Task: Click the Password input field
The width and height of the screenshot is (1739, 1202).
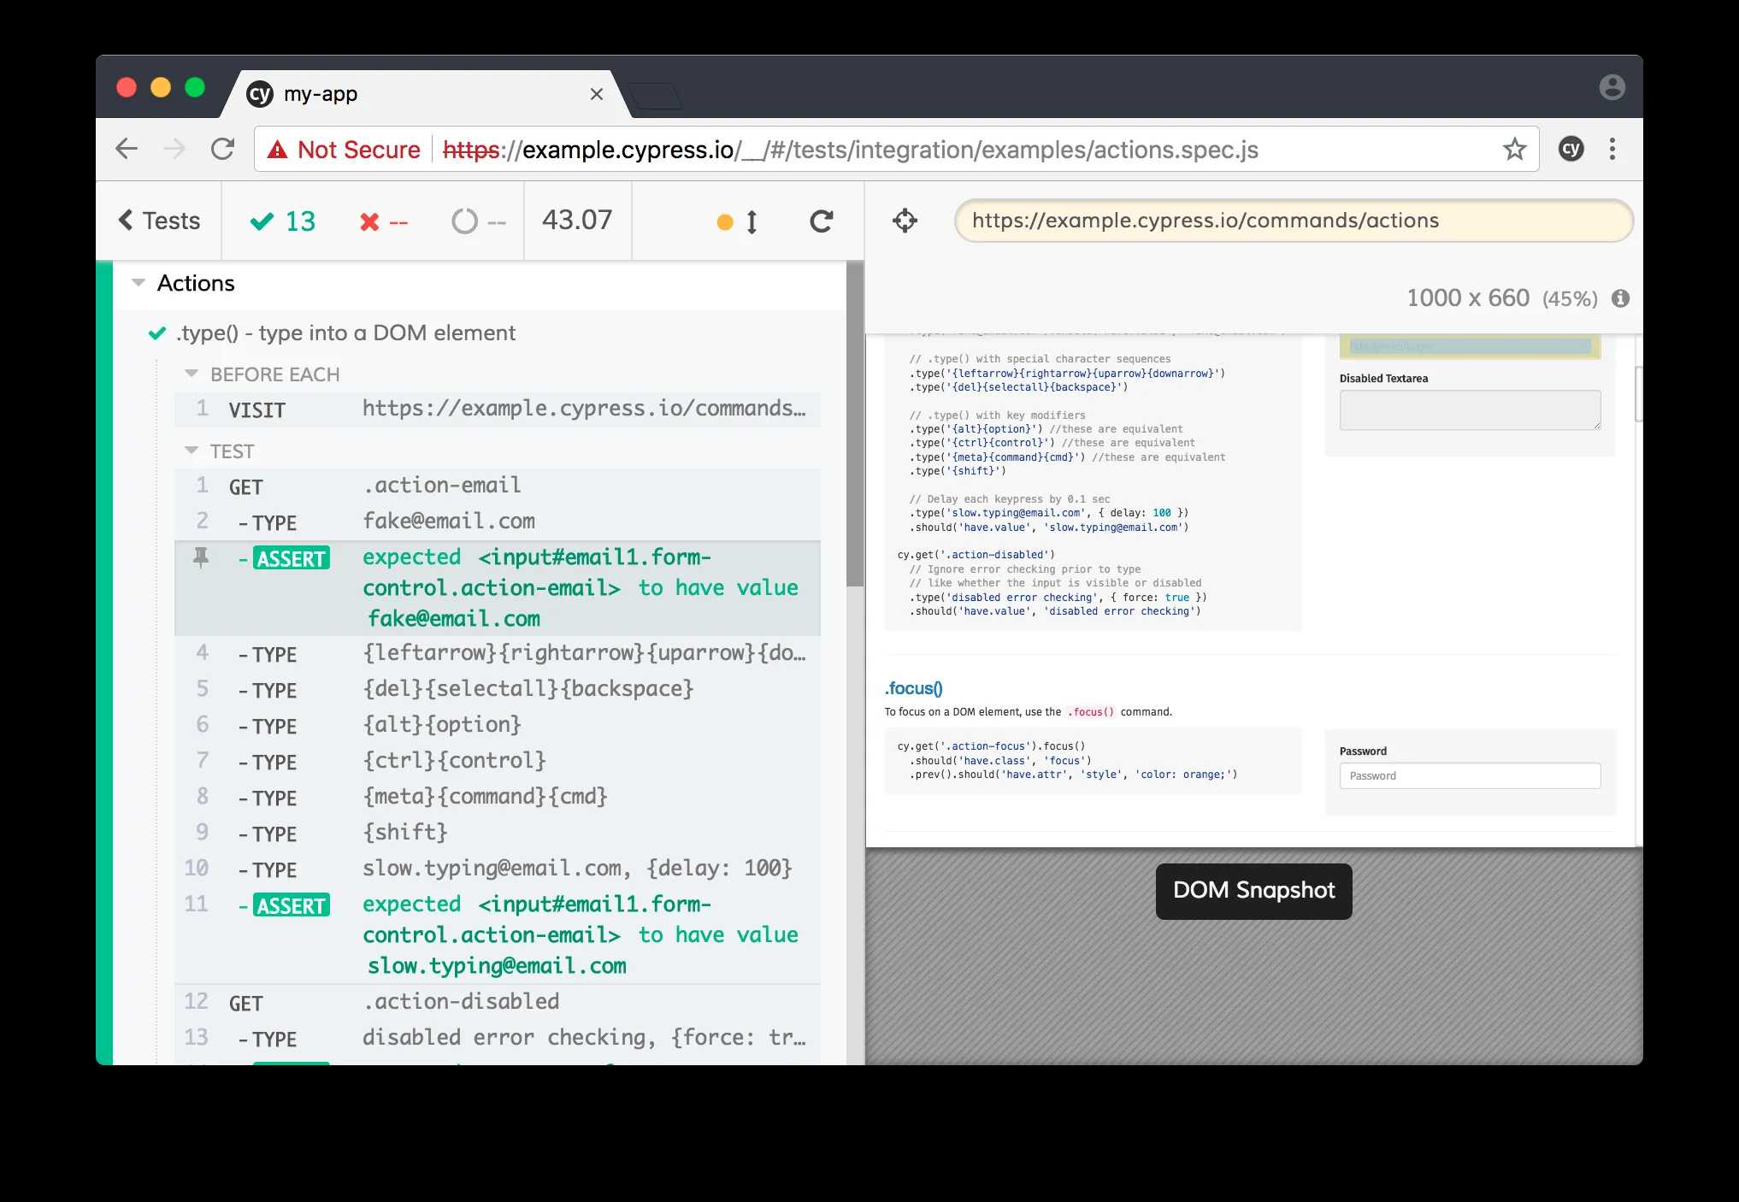Action: (x=1470, y=775)
